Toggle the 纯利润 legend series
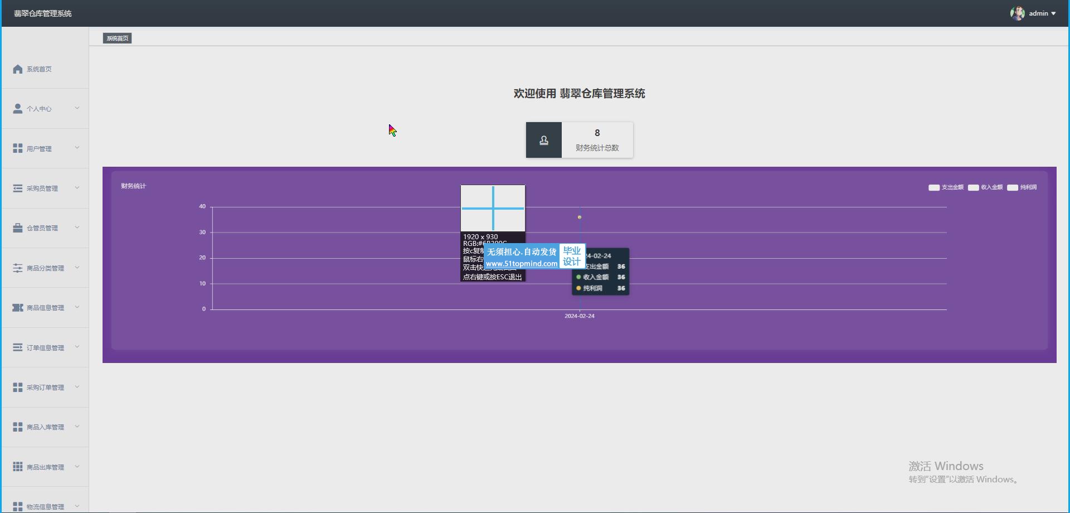1070x513 pixels. tap(1022, 187)
